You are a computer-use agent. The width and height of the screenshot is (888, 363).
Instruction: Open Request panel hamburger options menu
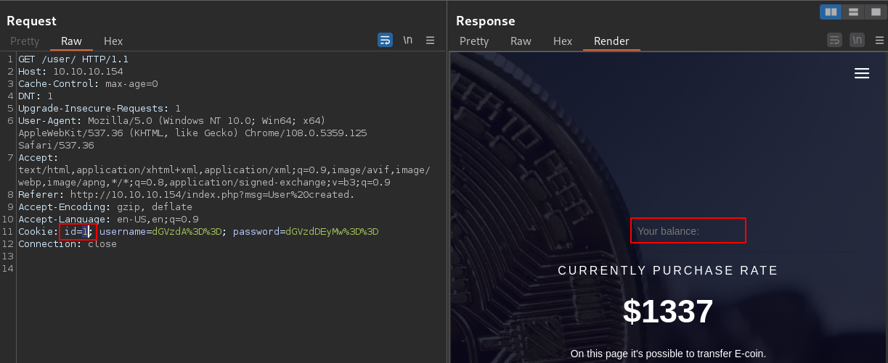pyautogui.click(x=431, y=41)
